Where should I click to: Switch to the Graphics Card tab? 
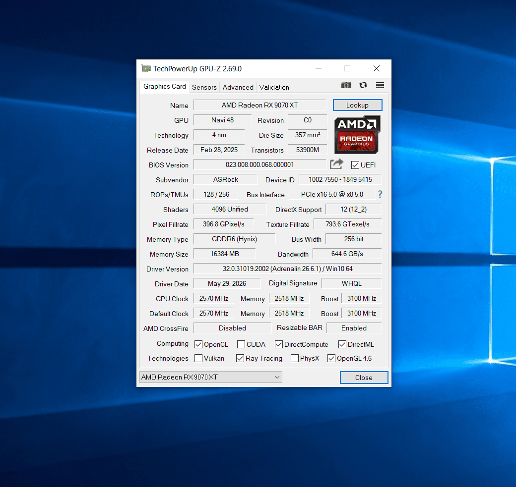pyautogui.click(x=165, y=86)
